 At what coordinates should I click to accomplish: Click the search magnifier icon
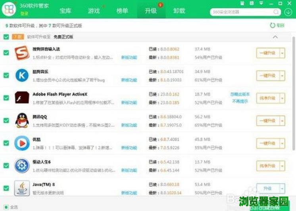[x=276, y=12]
